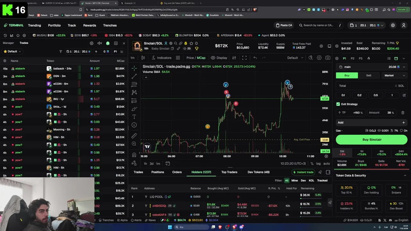
Task: Filter holders by KOL
Action: pos(311,181)
